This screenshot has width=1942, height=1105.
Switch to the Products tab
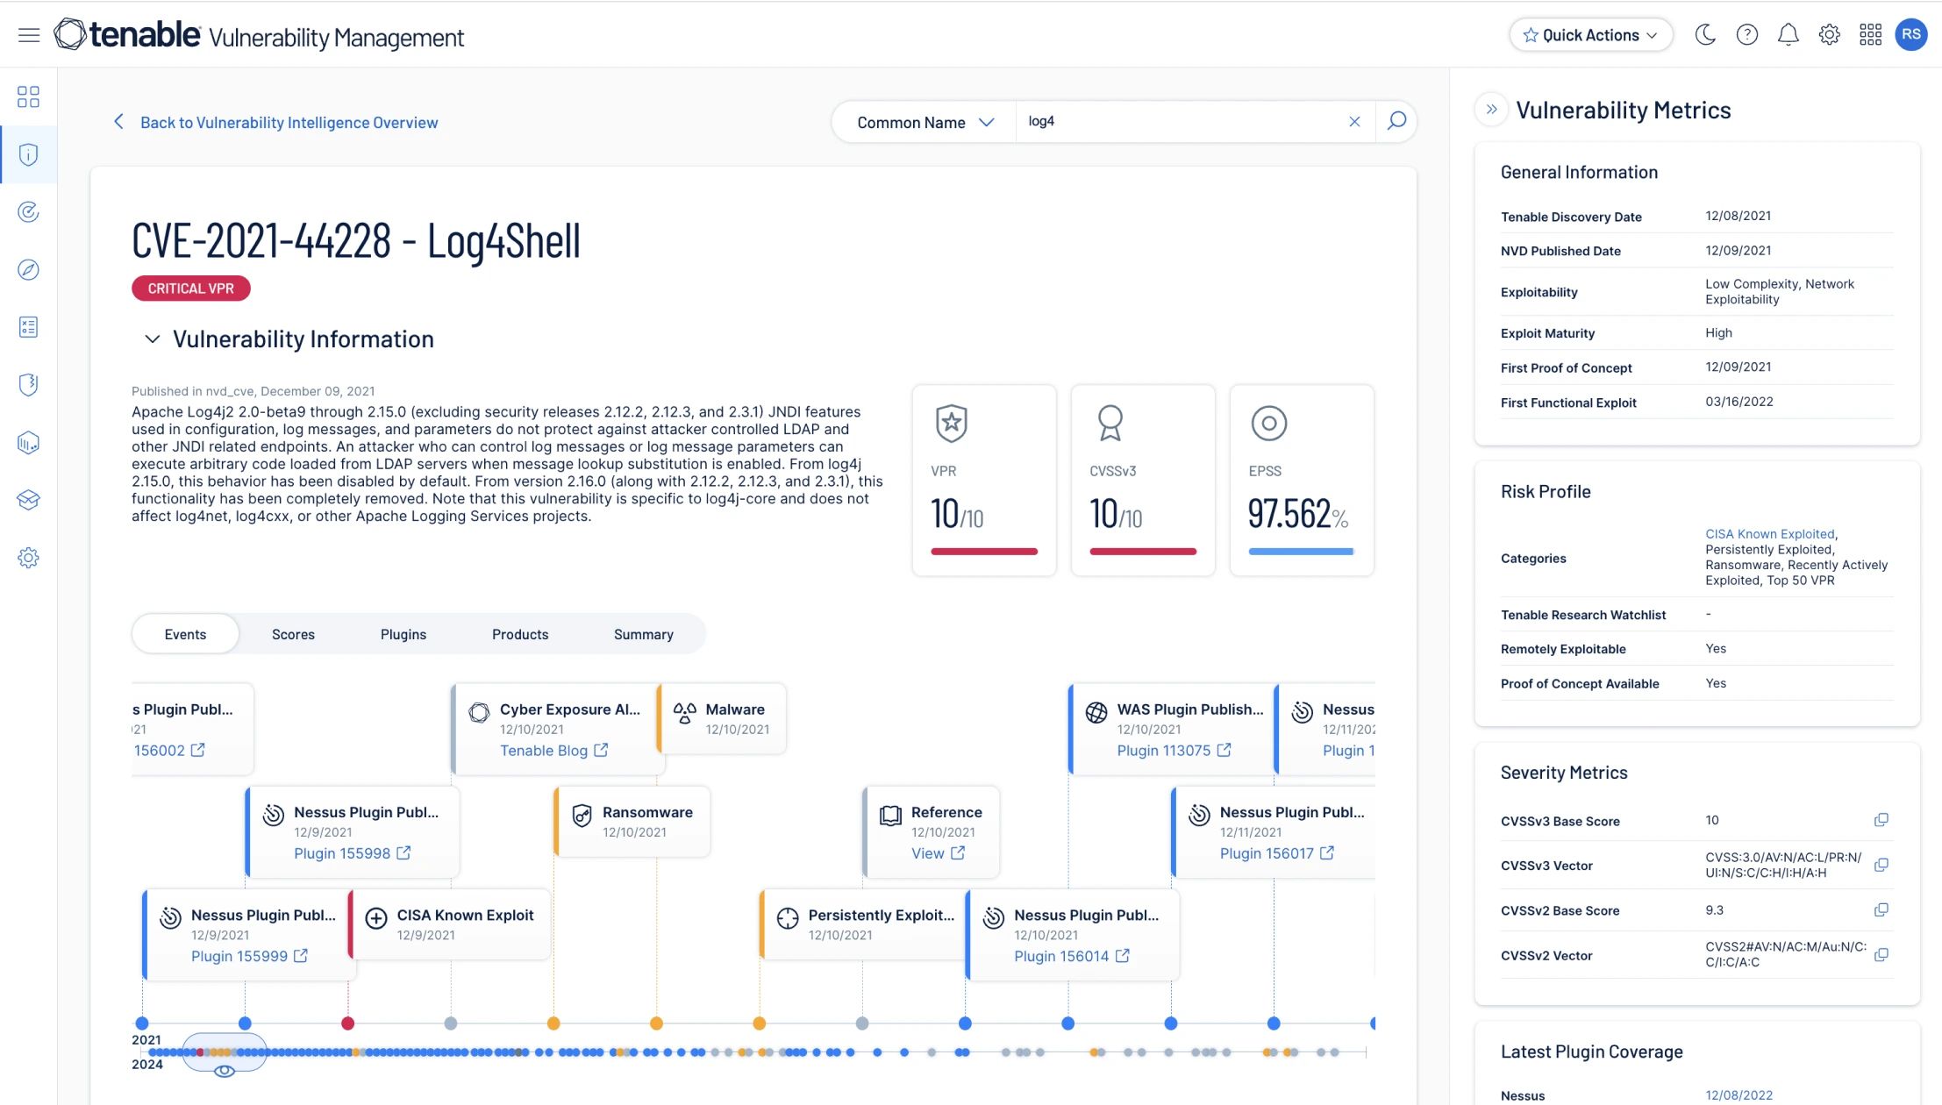click(520, 634)
